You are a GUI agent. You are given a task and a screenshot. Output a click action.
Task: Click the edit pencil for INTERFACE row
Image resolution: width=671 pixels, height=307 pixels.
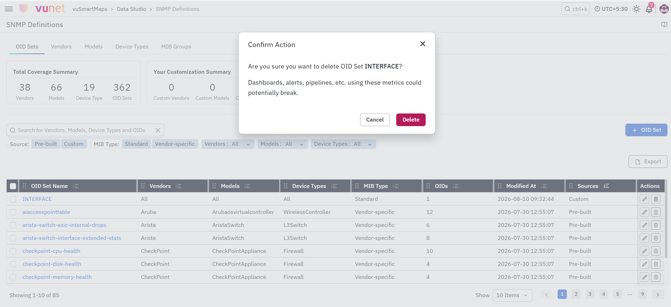tap(644, 199)
